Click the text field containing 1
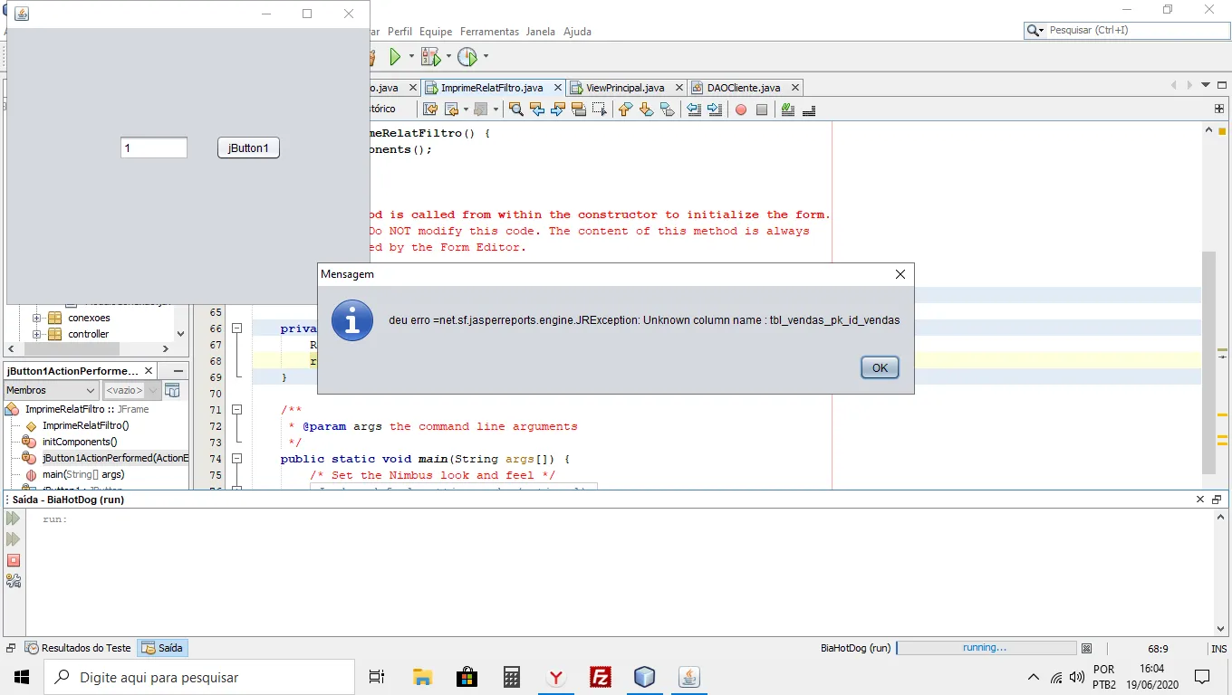The width and height of the screenshot is (1232, 695). click(153, 148)
